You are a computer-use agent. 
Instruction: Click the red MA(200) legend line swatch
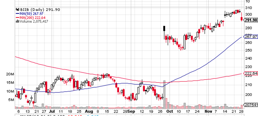click(x=17, y=18)
